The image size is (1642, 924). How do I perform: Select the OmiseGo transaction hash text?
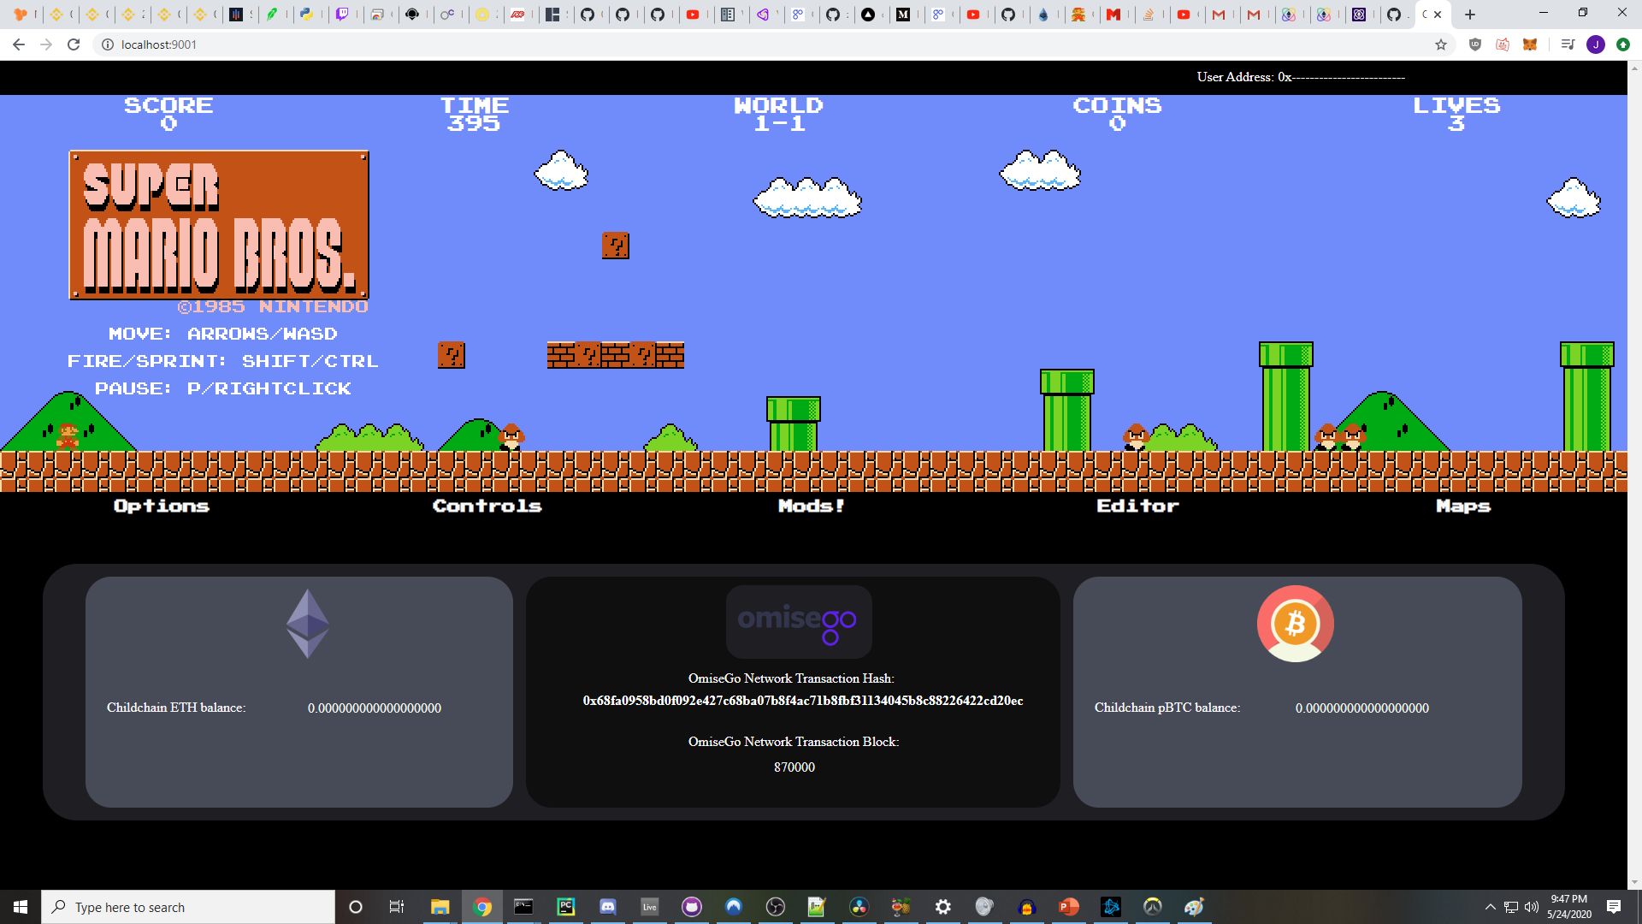point(803,701)
